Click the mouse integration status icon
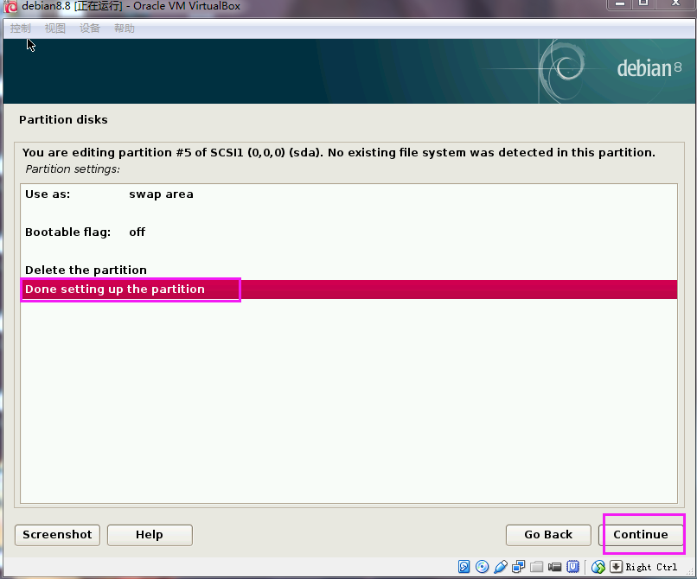This screenshot has width=697, height=579. point(598,567)
